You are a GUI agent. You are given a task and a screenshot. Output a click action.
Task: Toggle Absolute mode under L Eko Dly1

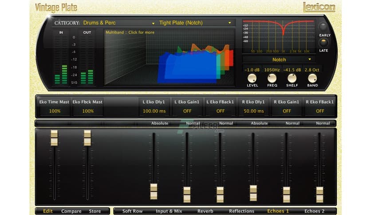tap(160, 123)
